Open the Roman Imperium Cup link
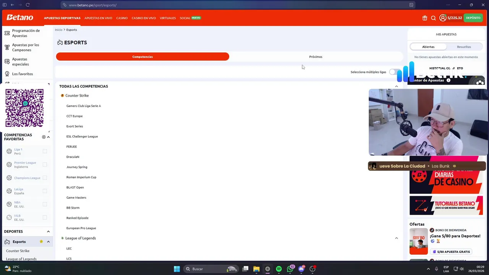Viewport: 489px width, 275px height. click(81, 177)
